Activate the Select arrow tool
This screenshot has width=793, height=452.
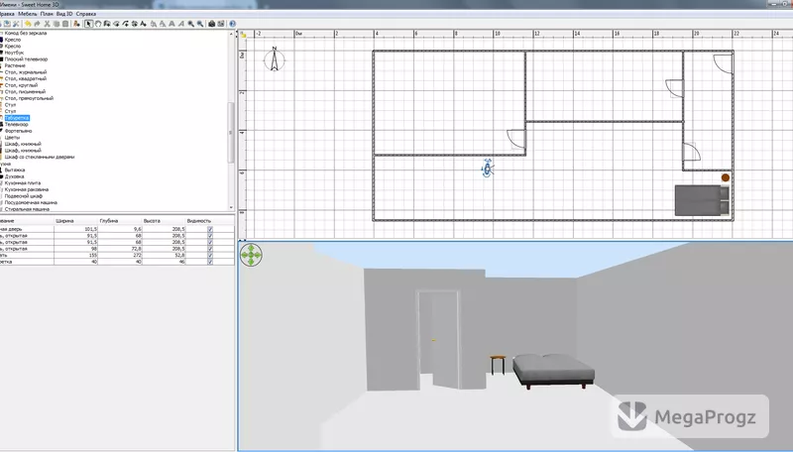(89, 24)
